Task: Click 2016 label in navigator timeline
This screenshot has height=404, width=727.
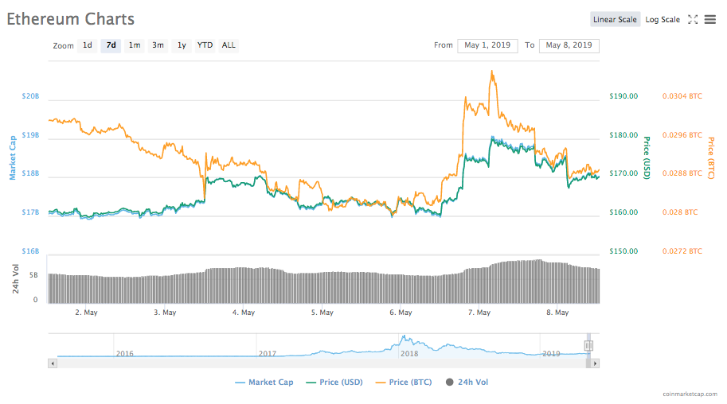Action: (x=125, y=353)
